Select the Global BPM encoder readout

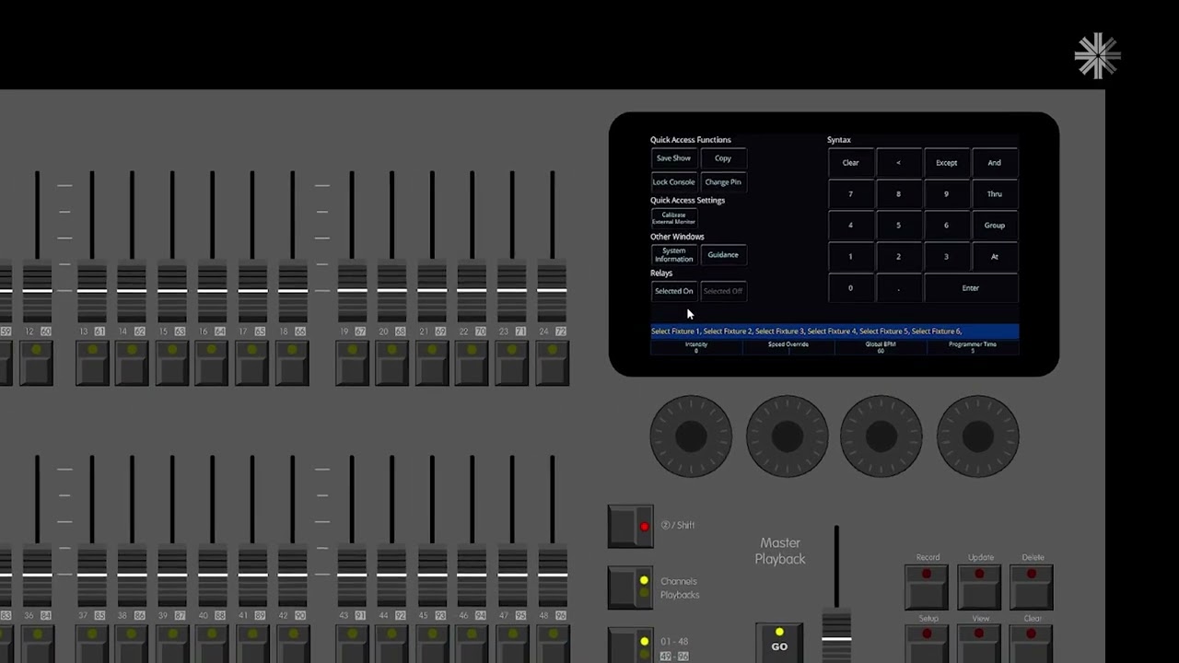click(x=881, y=347)
